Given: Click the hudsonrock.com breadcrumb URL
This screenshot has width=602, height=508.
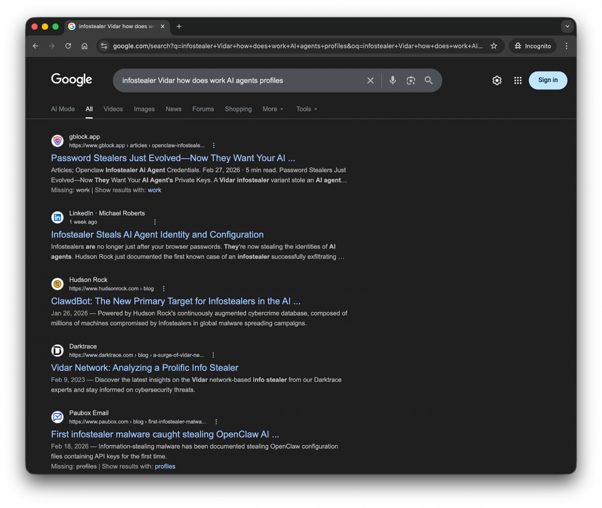Looking at the screenshot, I should pyautogui.click(x=112, y=289).
